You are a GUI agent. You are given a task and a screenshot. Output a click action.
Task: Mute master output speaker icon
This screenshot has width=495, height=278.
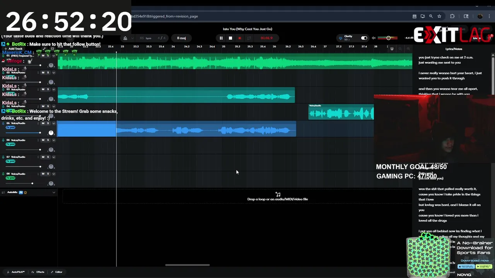point(374,38)
